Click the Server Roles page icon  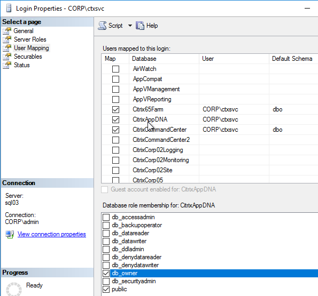[7, 39]
